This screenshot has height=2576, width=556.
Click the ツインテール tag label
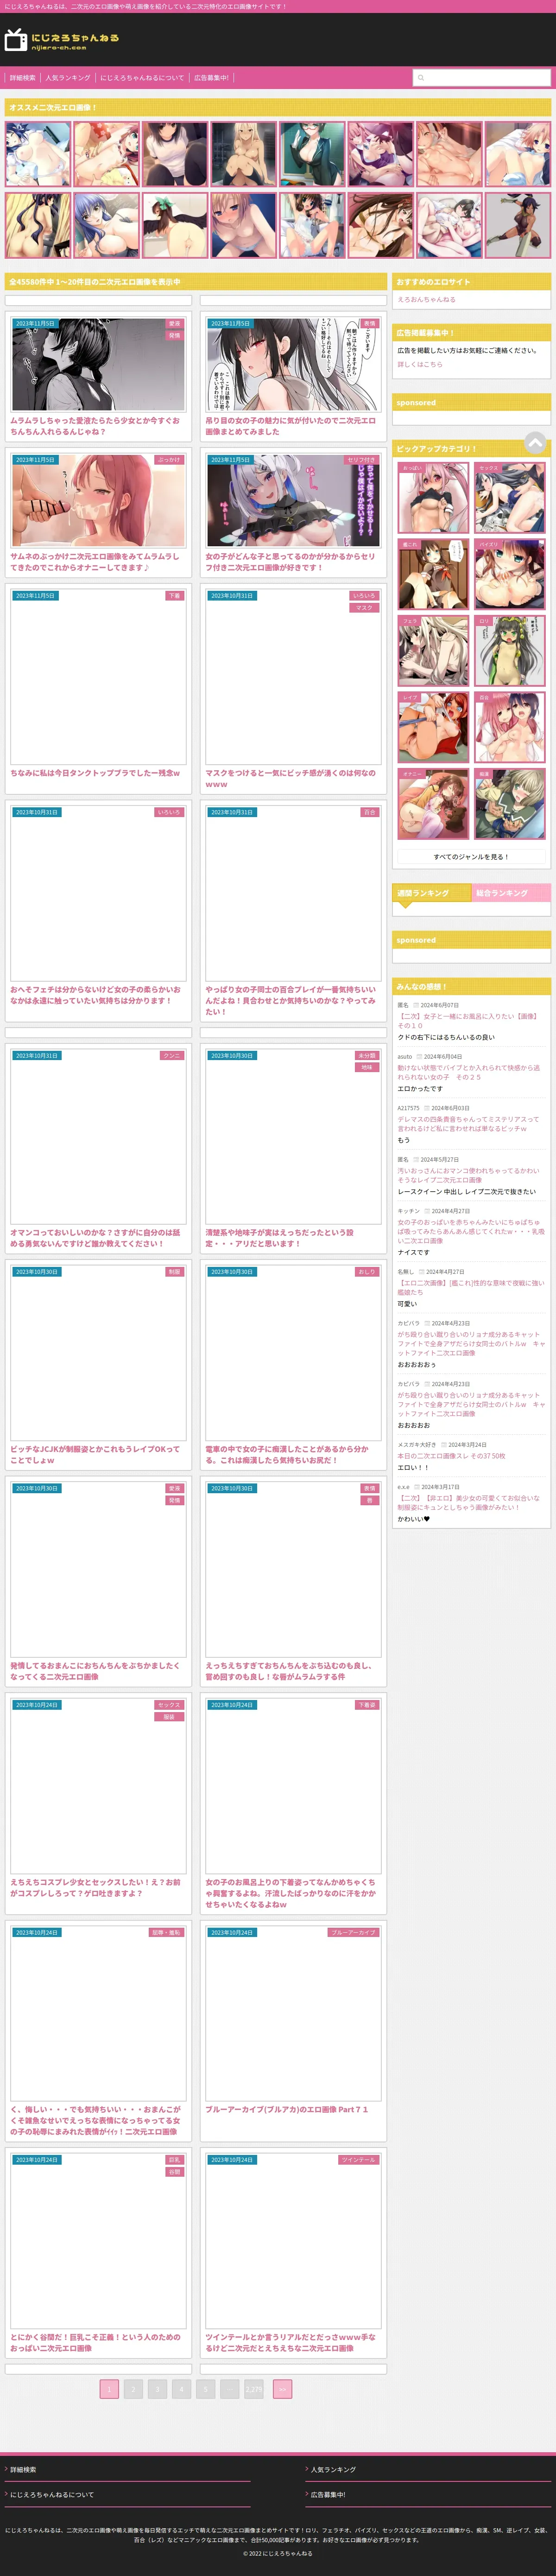(x=358, y=2159)
